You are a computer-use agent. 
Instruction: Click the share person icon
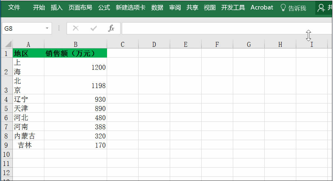tap(321, 8)
